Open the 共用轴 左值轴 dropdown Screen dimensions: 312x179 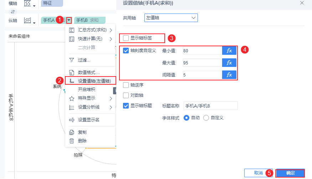(171, 17)
